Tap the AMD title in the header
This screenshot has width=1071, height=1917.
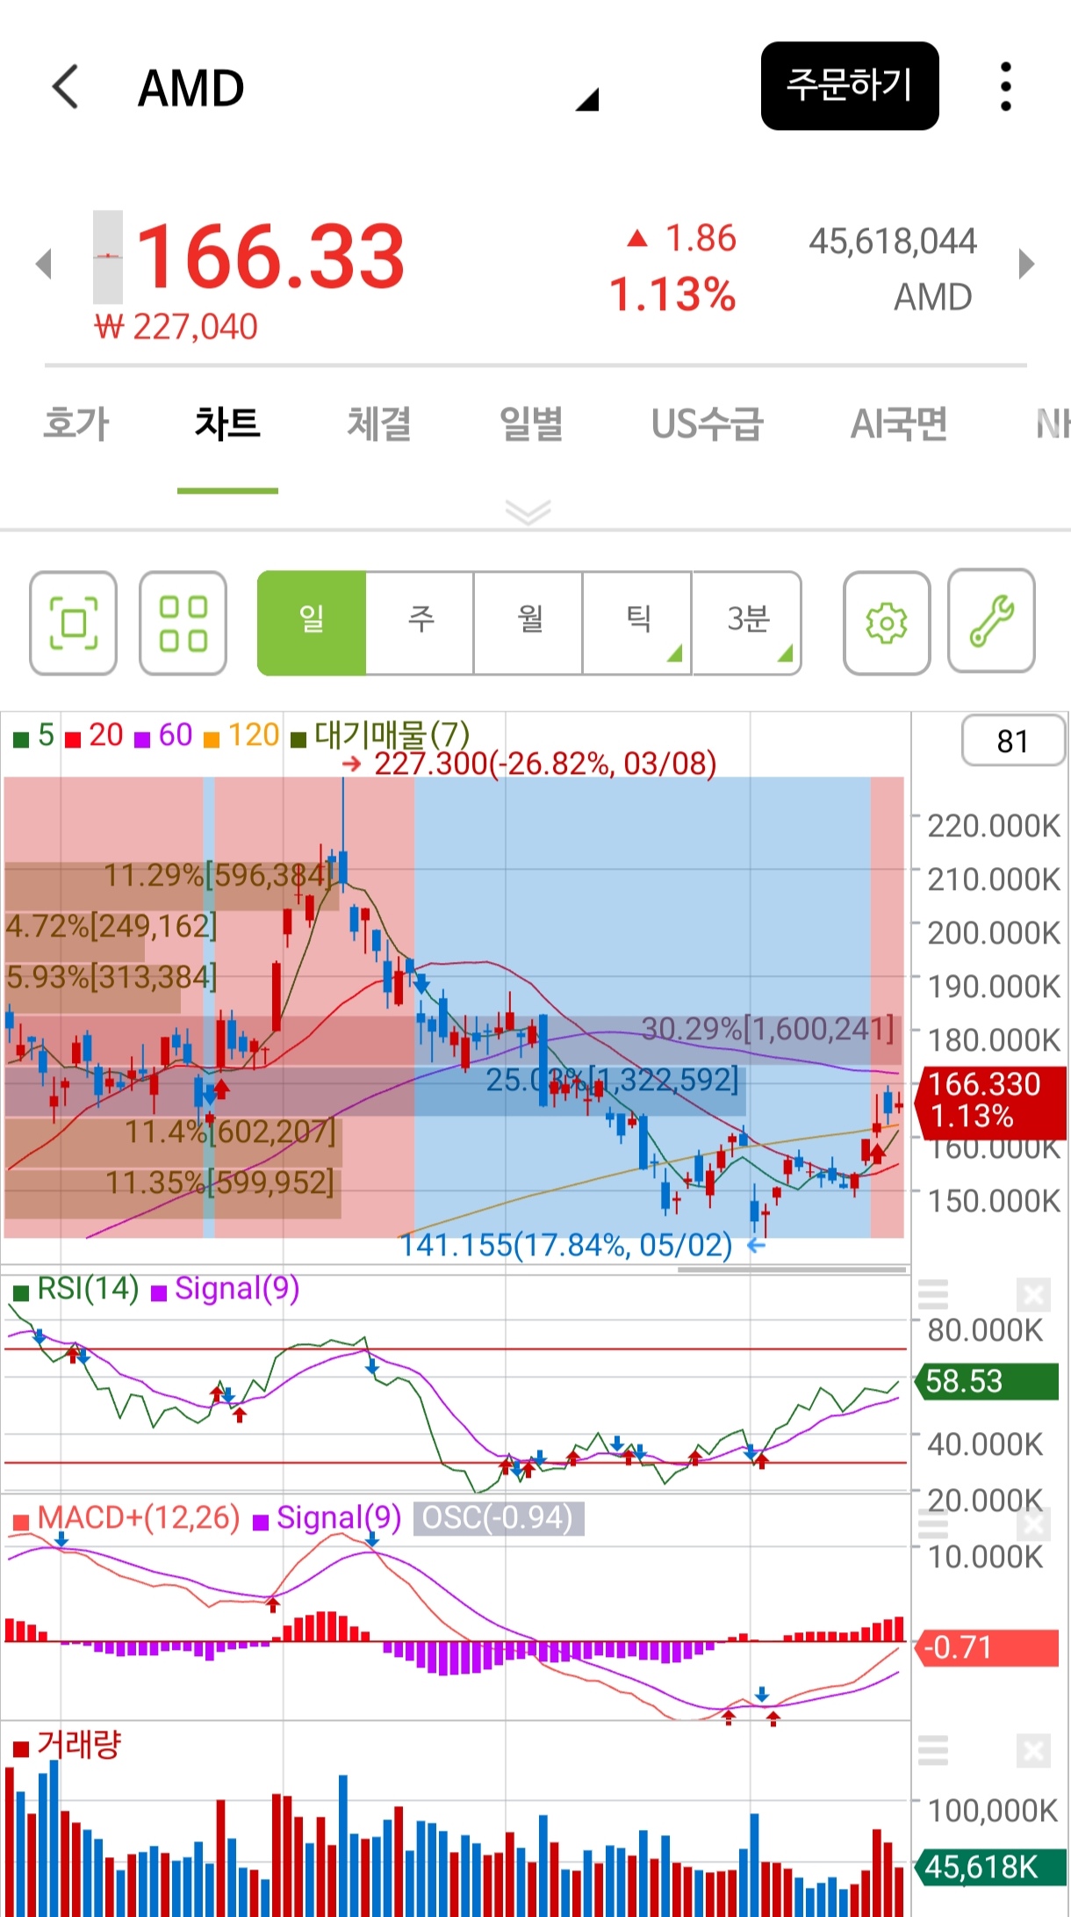(191, 88)
